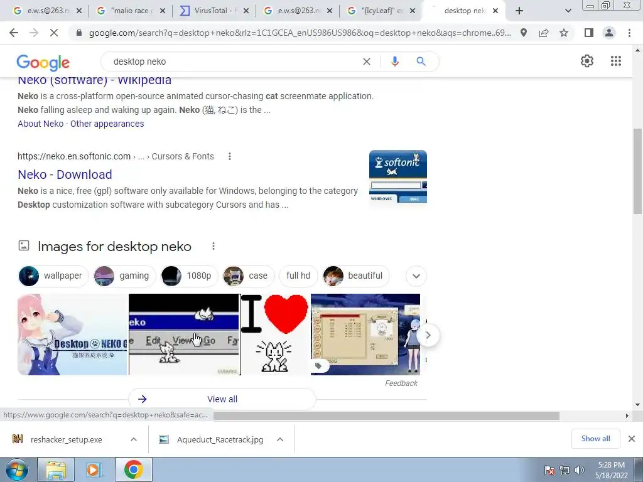Open Softonic result thumbnail
643x482 pixels.
point(397,176)
